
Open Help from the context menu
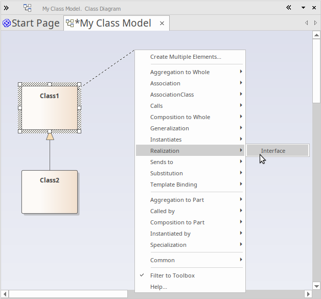coord(158,287)
